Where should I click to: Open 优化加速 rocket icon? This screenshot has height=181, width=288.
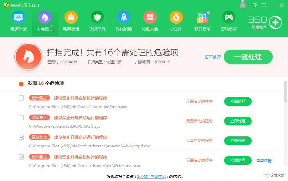(x=124, y=17)
